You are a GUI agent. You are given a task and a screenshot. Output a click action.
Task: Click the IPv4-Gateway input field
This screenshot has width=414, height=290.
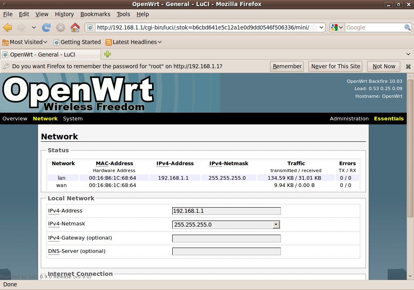tap(226, 238)
